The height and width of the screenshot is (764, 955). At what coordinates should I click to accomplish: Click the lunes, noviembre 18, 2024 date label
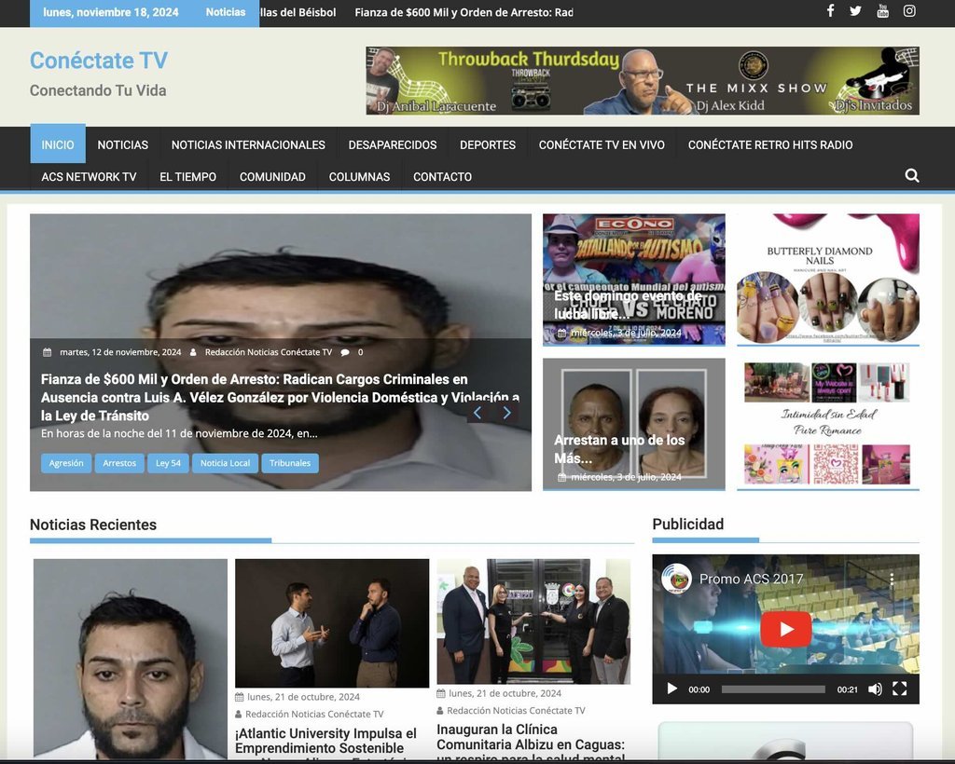(x=111, y=12)
